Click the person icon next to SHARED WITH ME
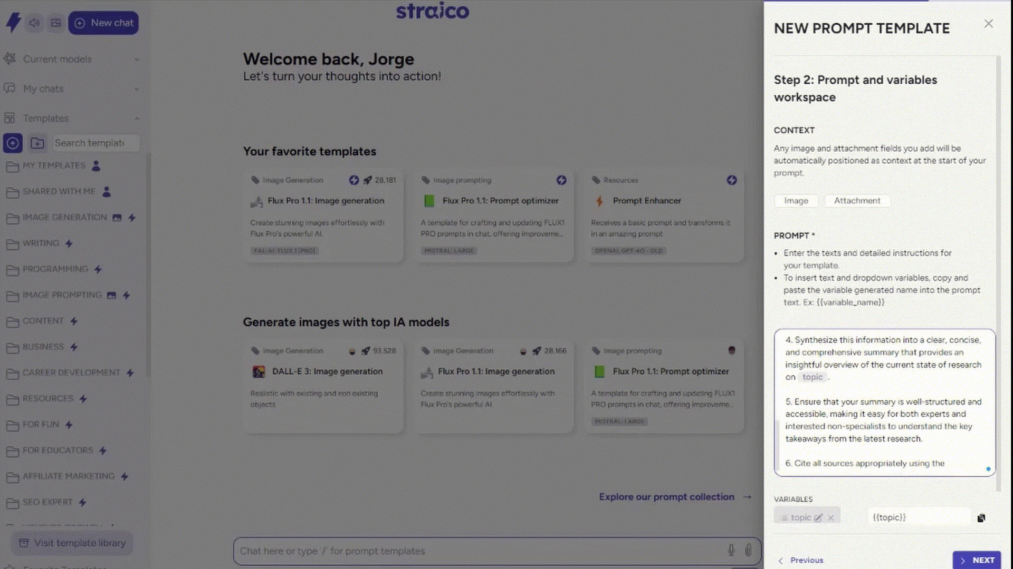 coord(107,191)
